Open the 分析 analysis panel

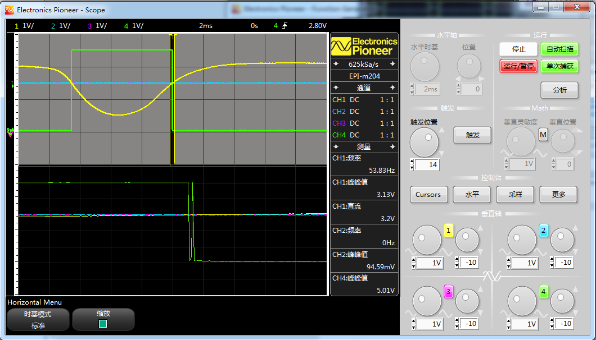[559, 90]
